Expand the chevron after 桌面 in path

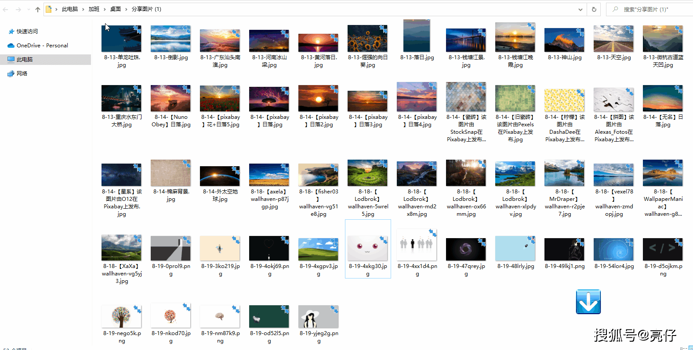pos(126,9)
